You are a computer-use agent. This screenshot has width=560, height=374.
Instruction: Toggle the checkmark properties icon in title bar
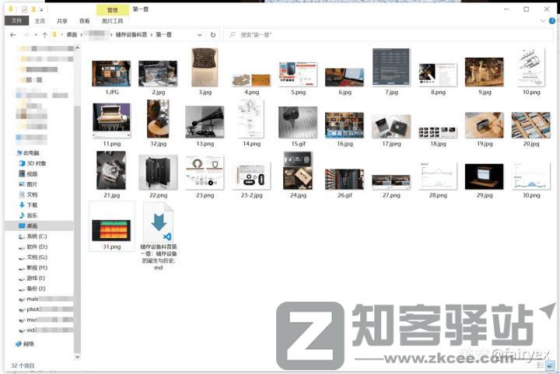(24, 9)
